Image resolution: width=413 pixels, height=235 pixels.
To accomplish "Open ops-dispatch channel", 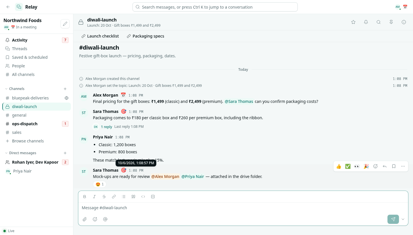I will pyautogui.click(x=36, y=124).
